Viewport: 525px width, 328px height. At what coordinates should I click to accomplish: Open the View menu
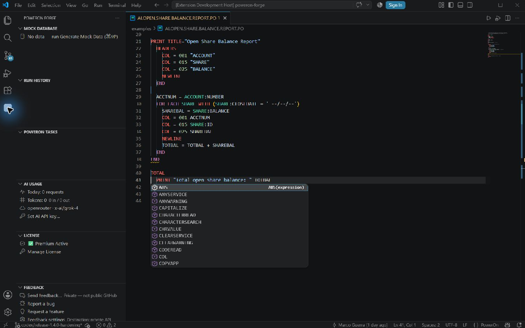click(71, 5)
